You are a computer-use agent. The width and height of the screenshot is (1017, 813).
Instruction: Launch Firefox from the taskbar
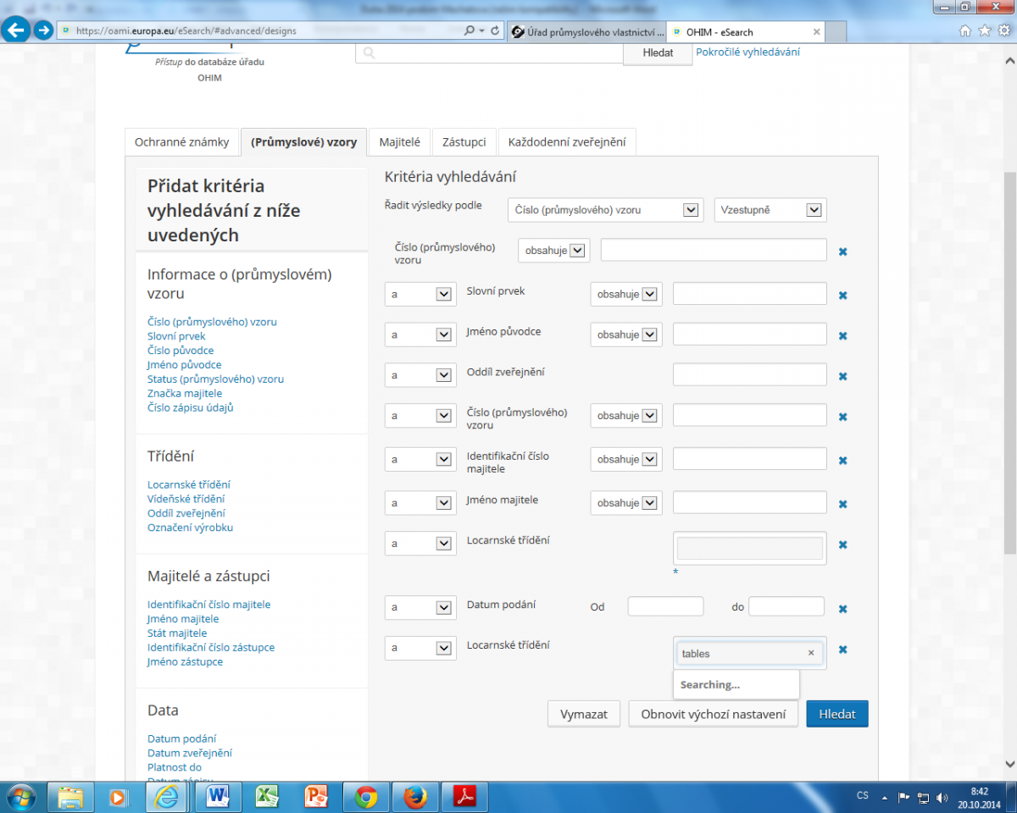[415, 797]
